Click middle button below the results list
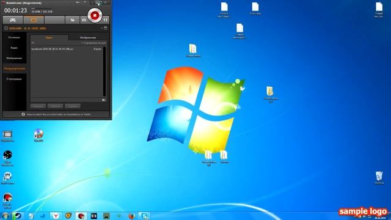The image size is (391, 220). click(x=56, y=106)
